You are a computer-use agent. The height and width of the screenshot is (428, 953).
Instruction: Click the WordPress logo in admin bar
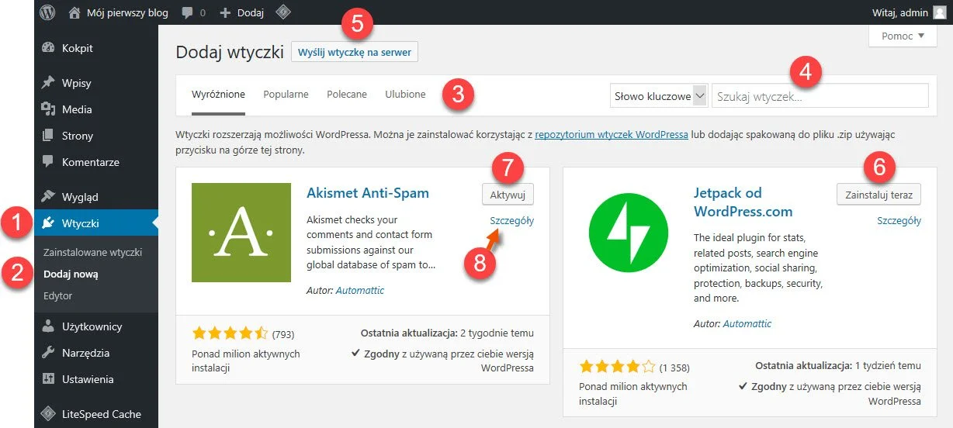pos(47,12)
